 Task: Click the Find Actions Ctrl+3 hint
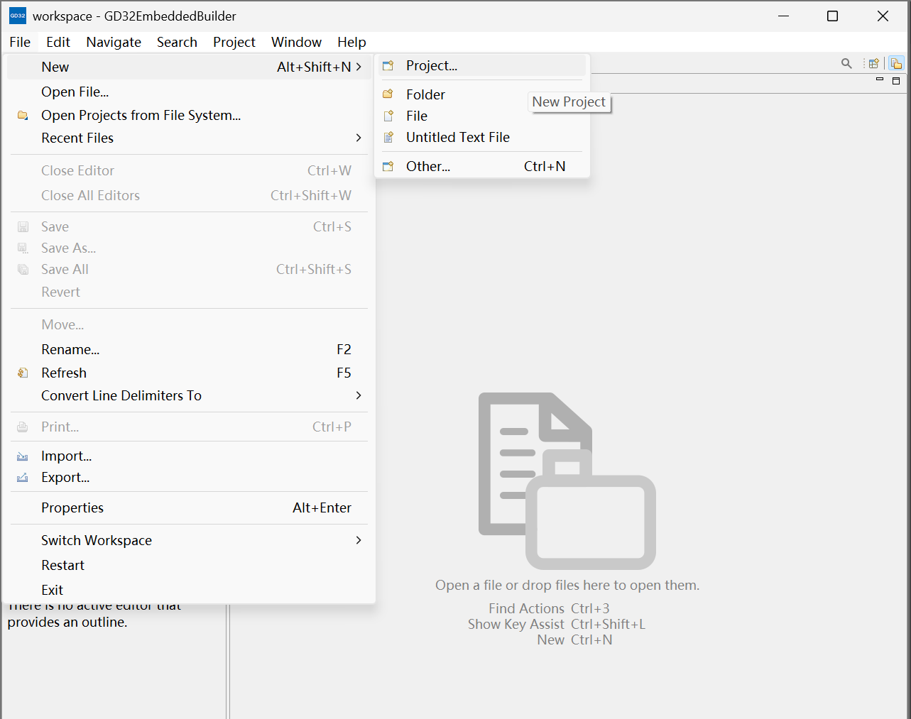coord(549,608)
